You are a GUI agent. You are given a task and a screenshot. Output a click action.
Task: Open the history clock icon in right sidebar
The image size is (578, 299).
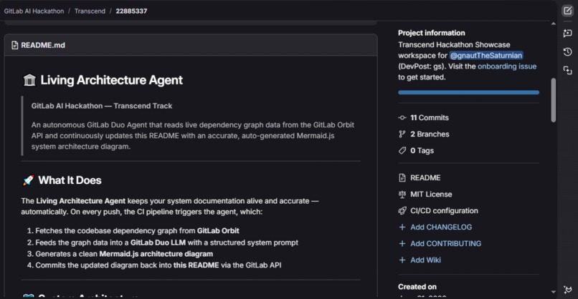pos(568,52)
